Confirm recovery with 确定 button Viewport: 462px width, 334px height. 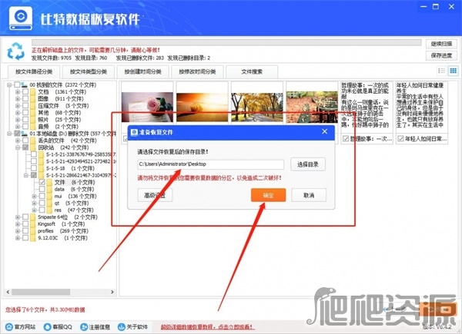(269, 195)
